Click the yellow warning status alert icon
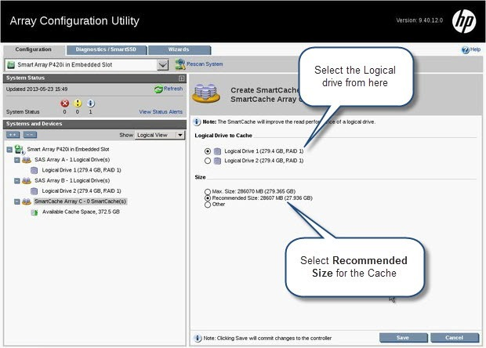 coord(78,103)
